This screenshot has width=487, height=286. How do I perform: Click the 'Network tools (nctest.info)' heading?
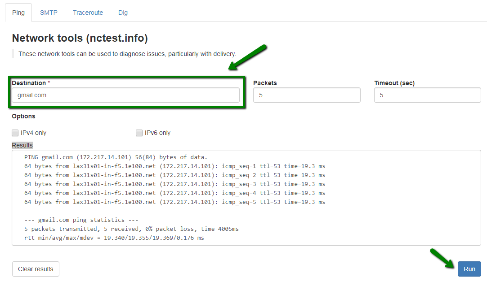click(x=80, y=38)
